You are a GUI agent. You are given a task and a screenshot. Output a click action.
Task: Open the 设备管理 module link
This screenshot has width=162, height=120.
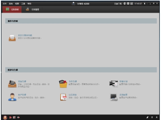(22, 81)
